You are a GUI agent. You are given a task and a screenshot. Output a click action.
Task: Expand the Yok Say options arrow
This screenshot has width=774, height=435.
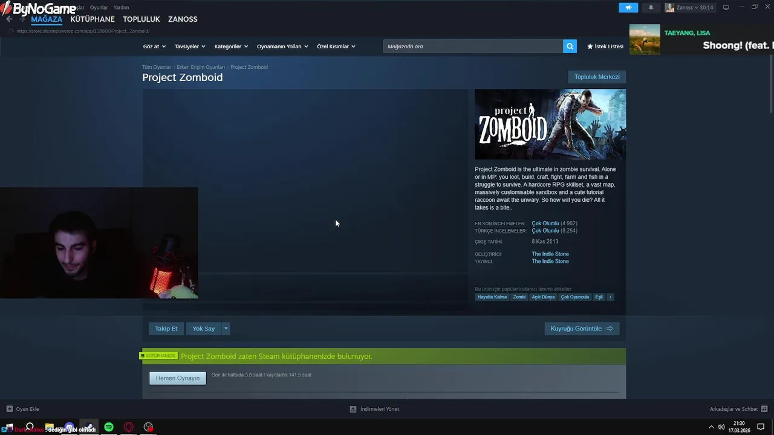click(x=226, y=329)
